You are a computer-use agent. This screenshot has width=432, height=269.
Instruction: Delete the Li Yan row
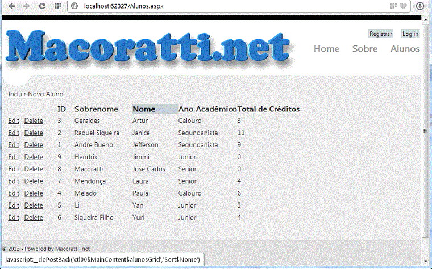point(34,206)
